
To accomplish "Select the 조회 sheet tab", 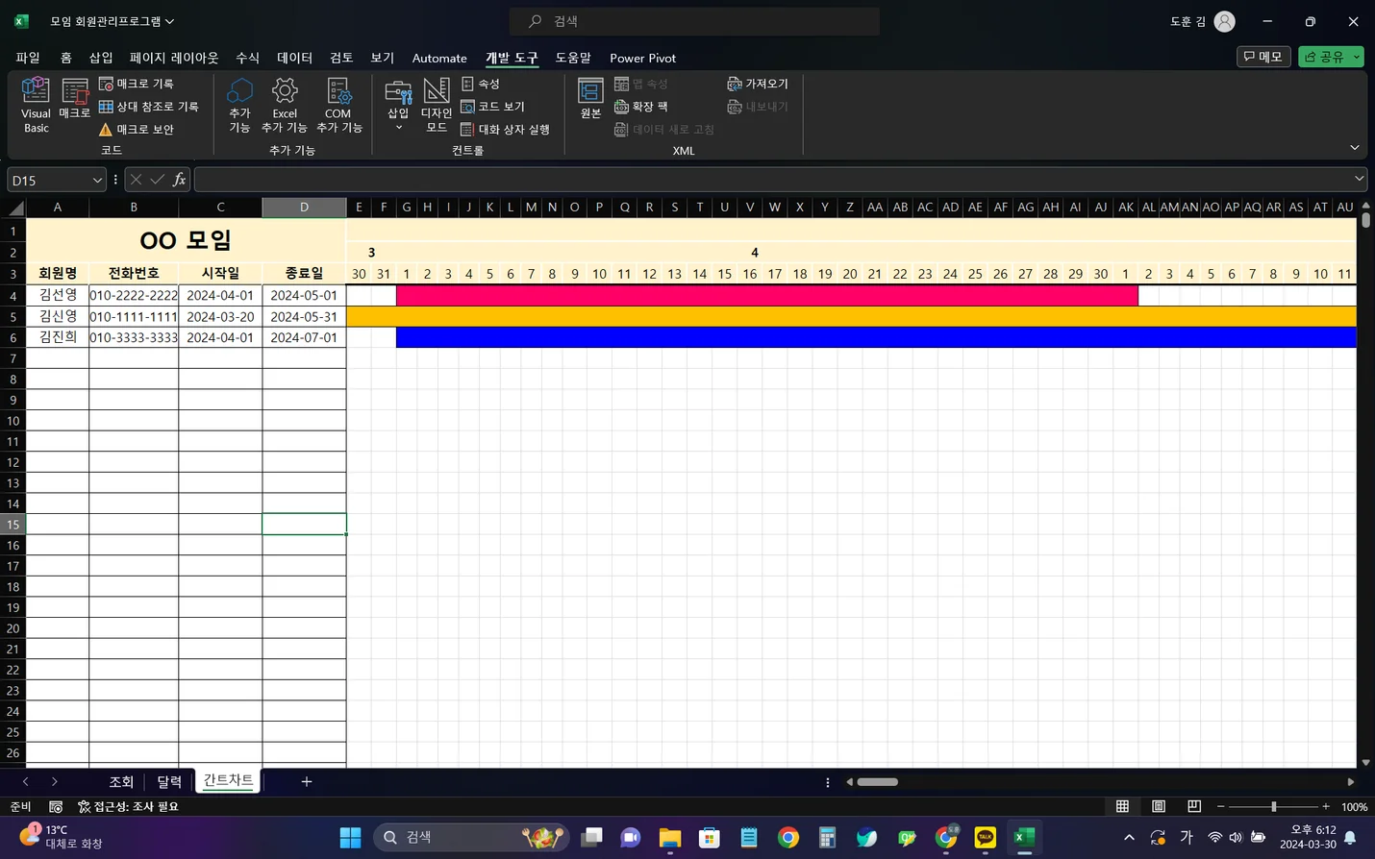I will point(121,781).
